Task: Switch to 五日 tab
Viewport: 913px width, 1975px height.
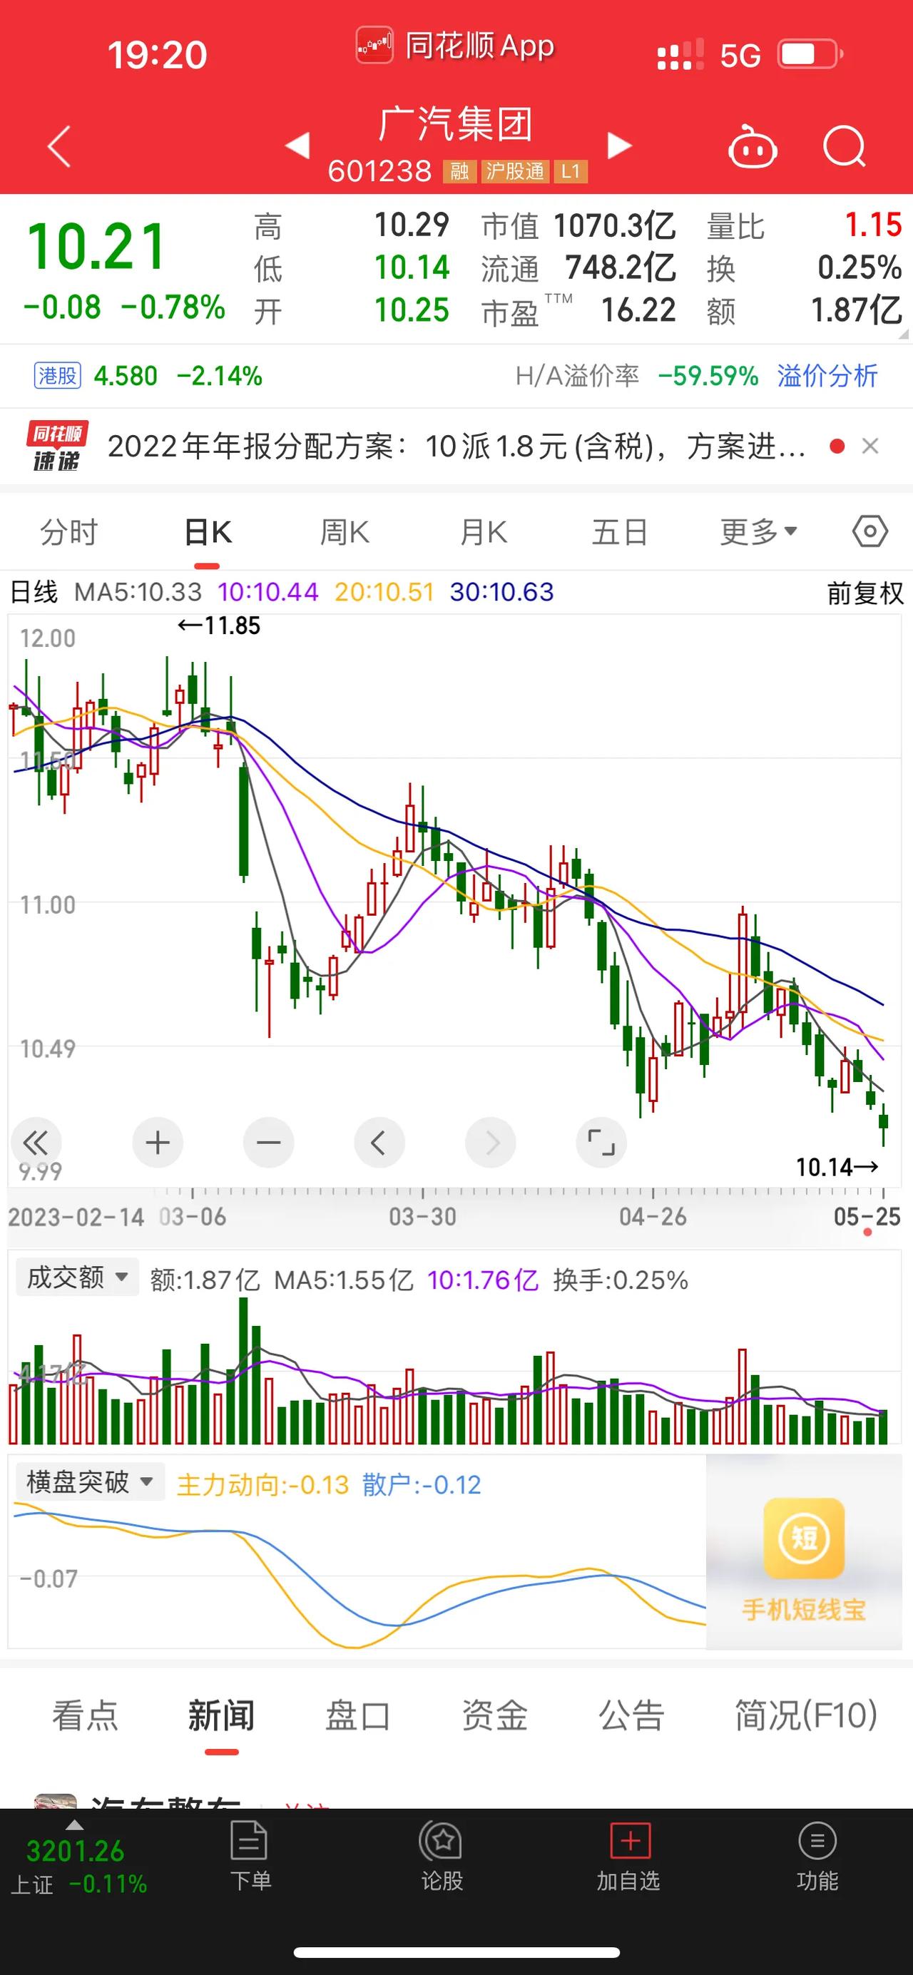Action: 620,531
